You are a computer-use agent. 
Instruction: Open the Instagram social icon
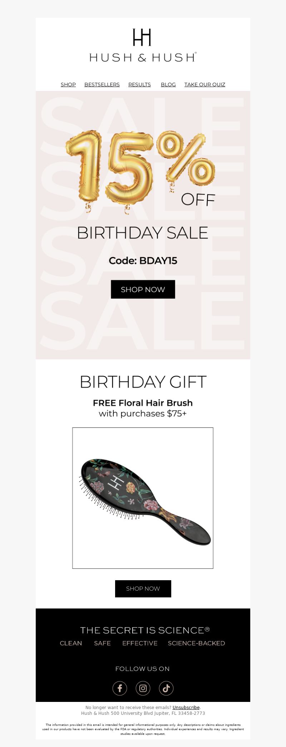(x=143, y=688)
